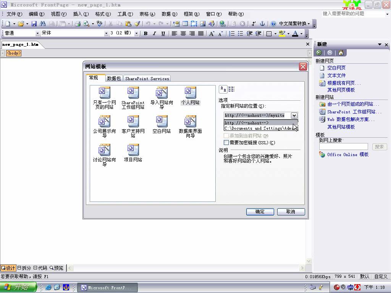Switch dialog to list view icon
The width and height of the screenshot is (391, 293).
[231, 89]
